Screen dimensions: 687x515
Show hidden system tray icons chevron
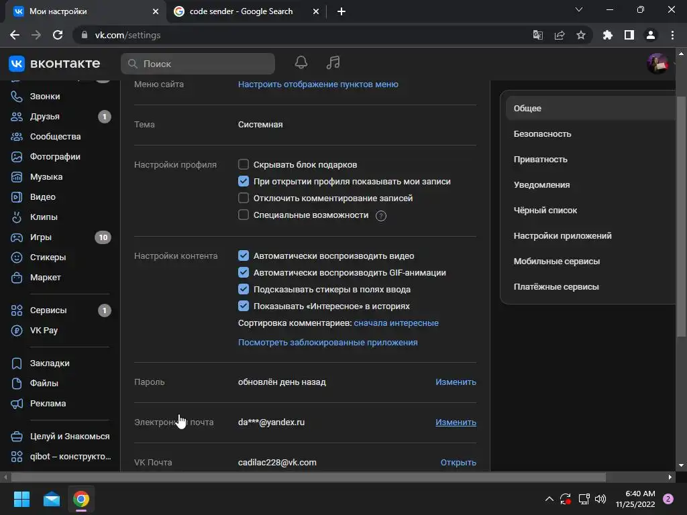click(x=549, y=499)
